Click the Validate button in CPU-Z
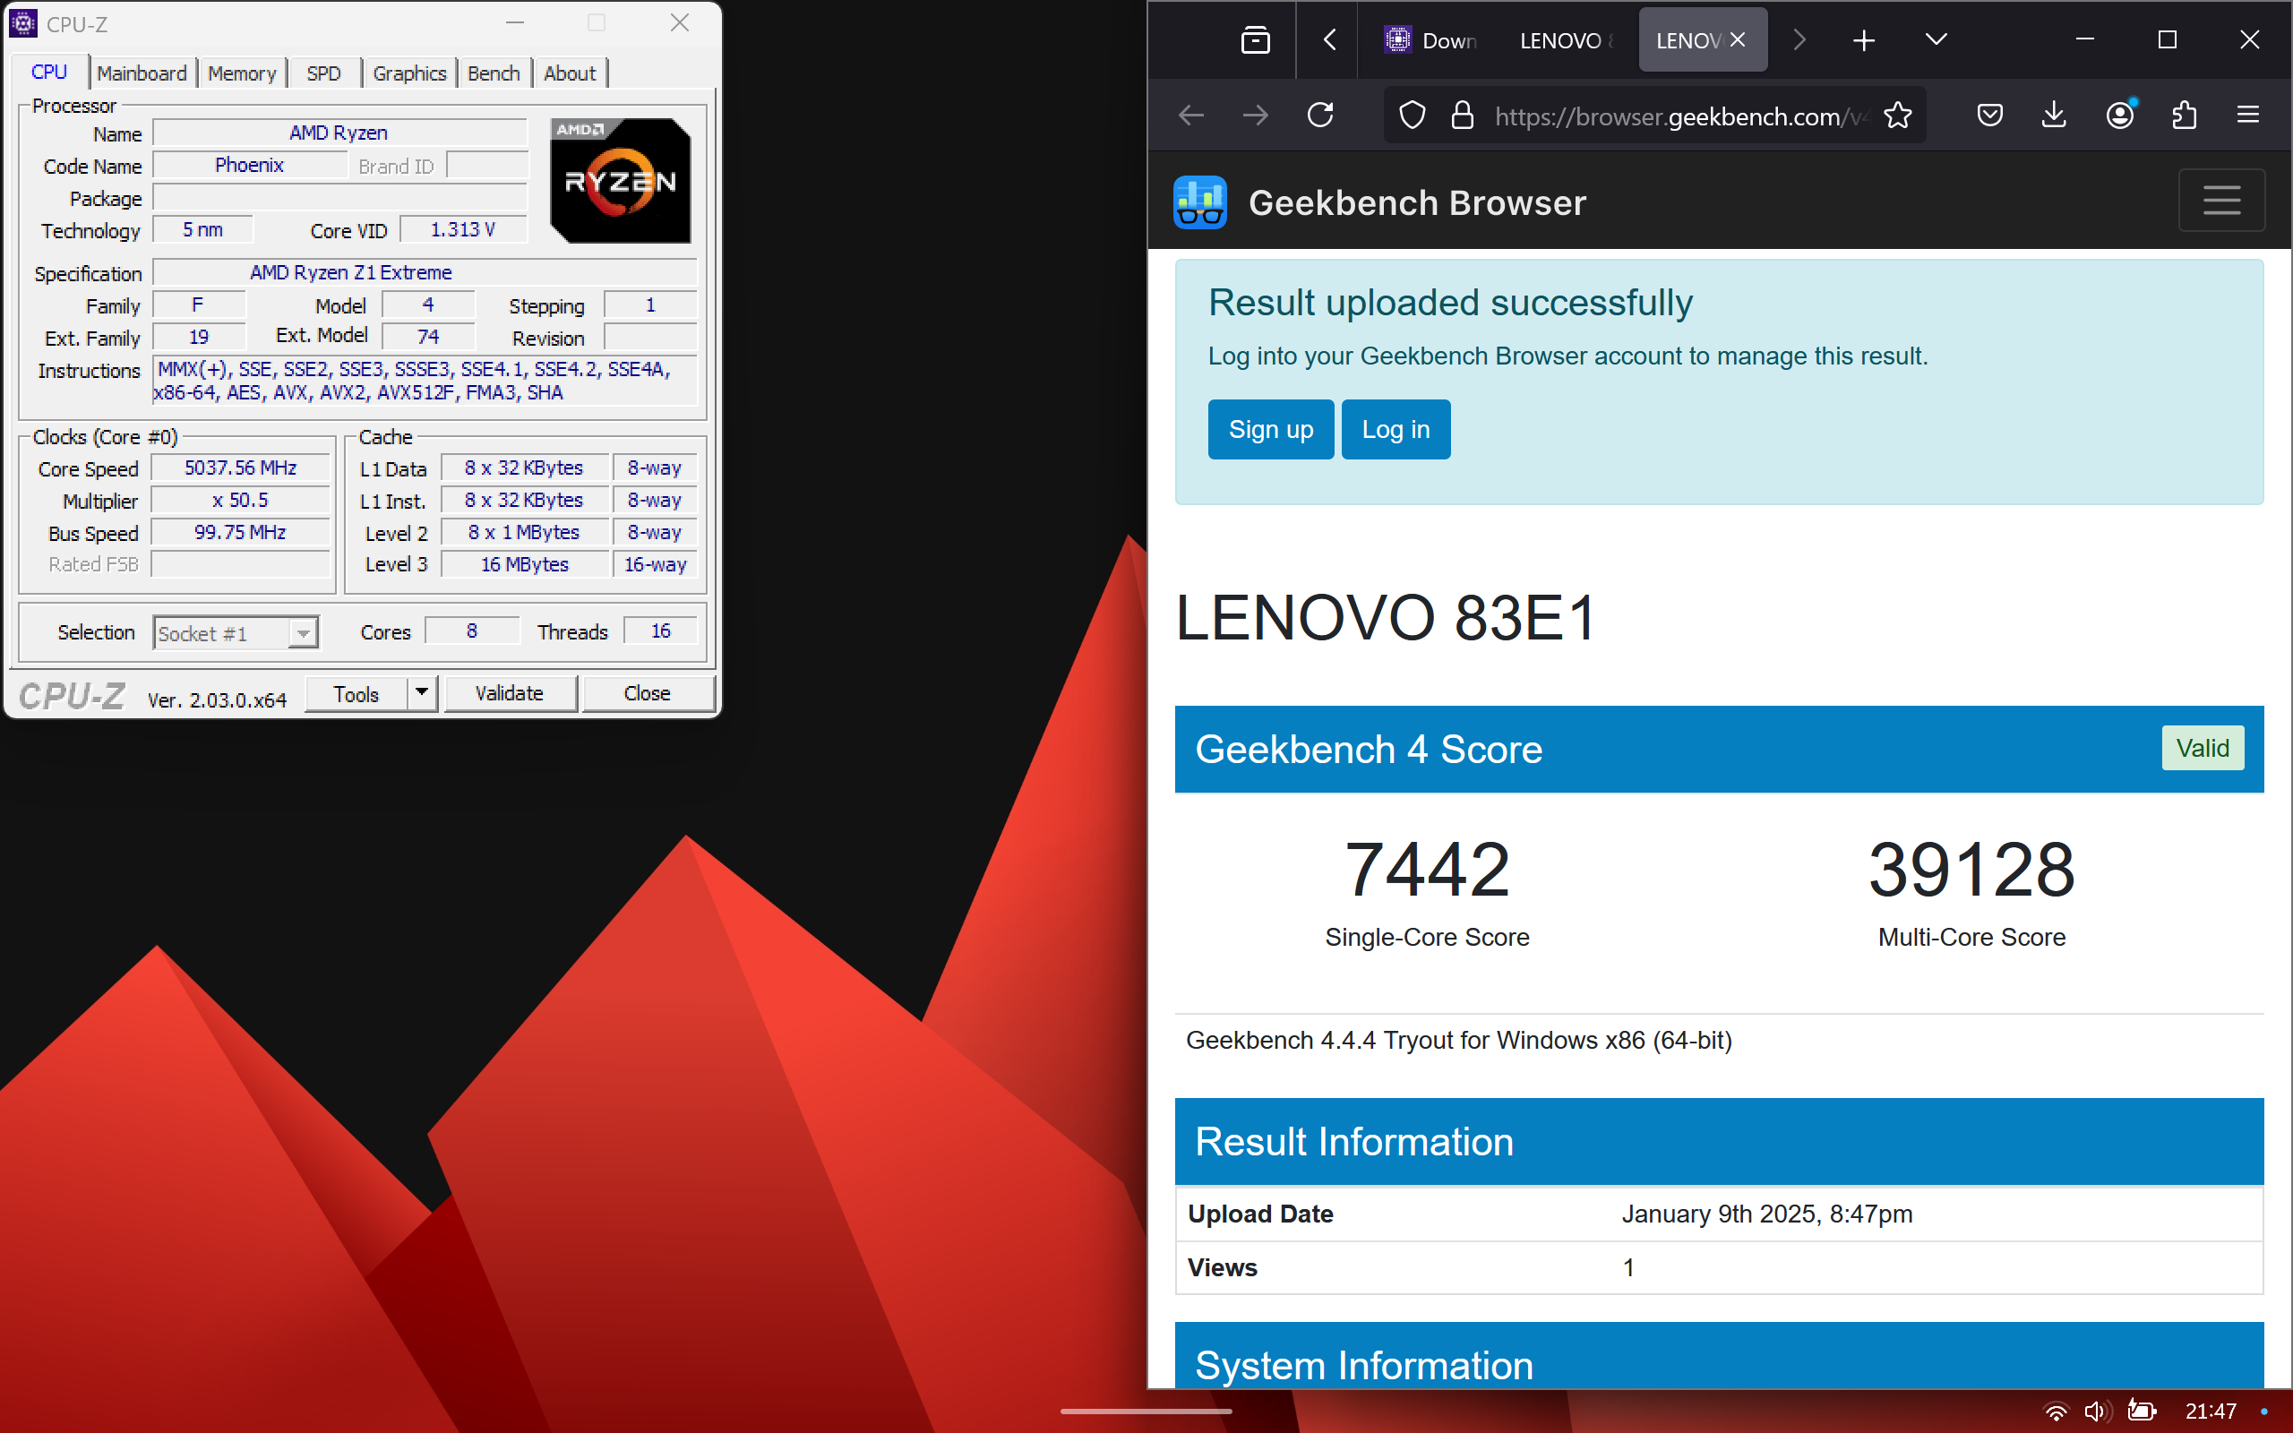 coord(510,694)
